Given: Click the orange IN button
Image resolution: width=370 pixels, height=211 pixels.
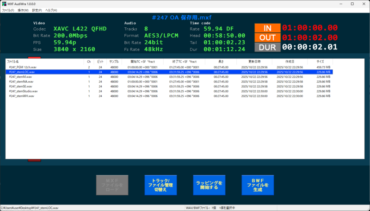Looking at the screenshot, I should pos(267,28).
